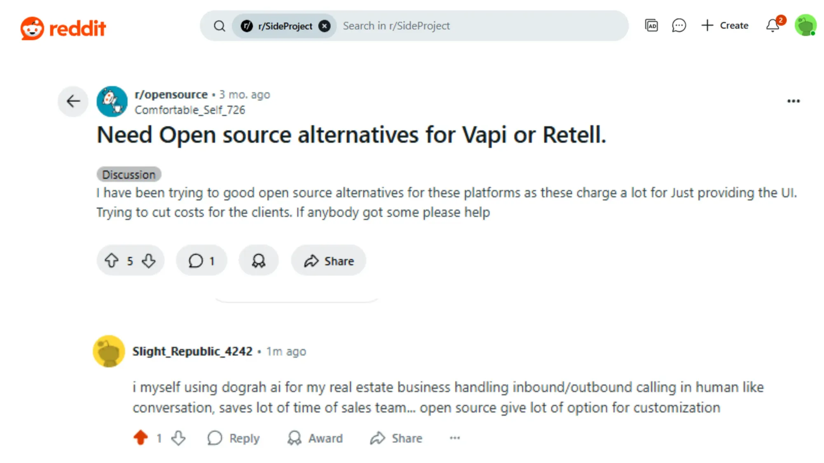Open notifications with the bell icon
Screen dimensions: 824x463
tap(772, 26)
